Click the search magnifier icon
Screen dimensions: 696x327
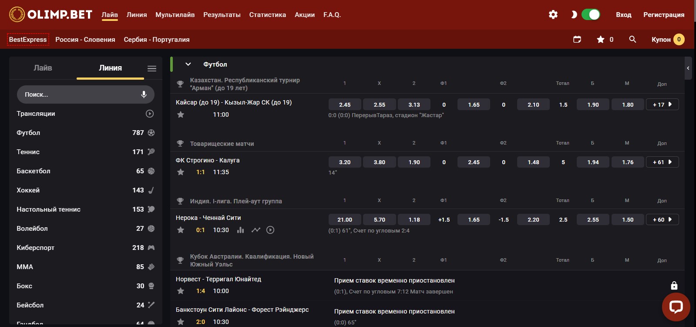coord(632,39)
